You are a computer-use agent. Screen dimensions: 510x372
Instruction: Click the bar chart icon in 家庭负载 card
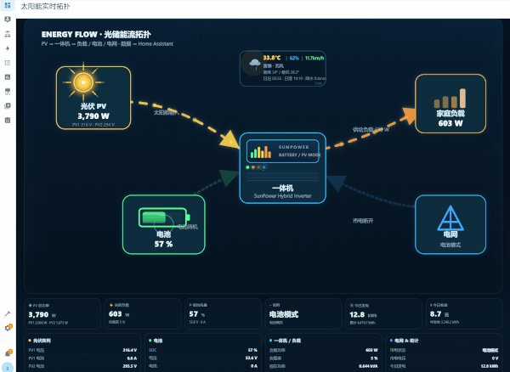tap(450, 99)
